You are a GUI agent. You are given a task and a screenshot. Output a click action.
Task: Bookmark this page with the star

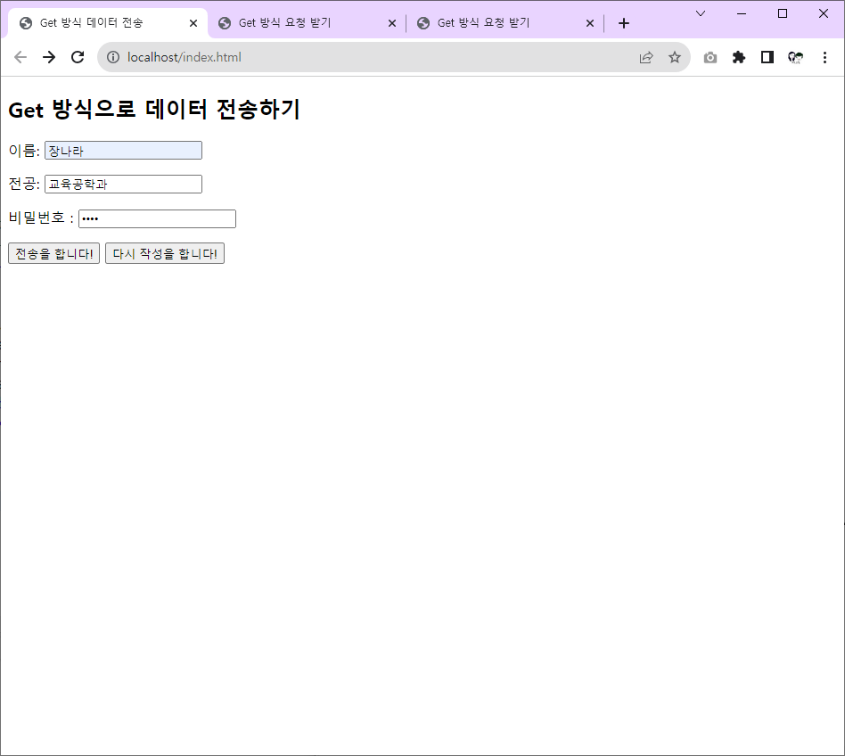pos(675,57)
